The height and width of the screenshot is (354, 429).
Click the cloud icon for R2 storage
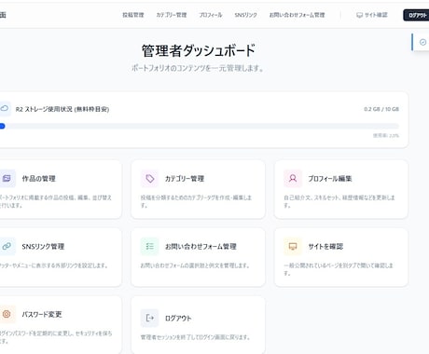point(4,108)
